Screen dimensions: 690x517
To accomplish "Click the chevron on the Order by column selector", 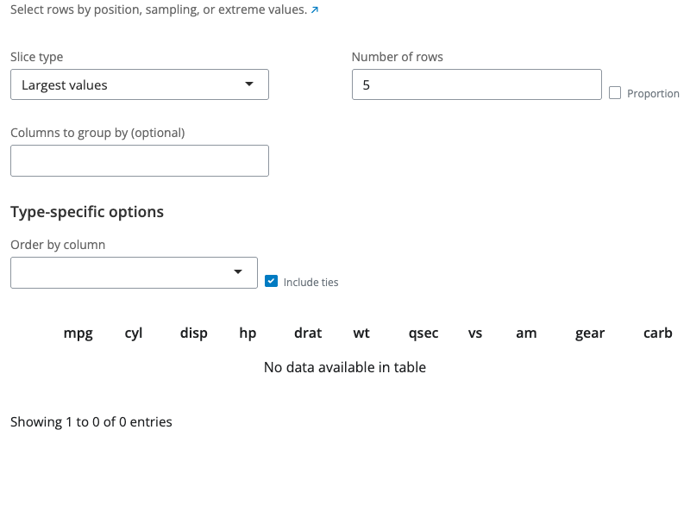I will point(239,272).
